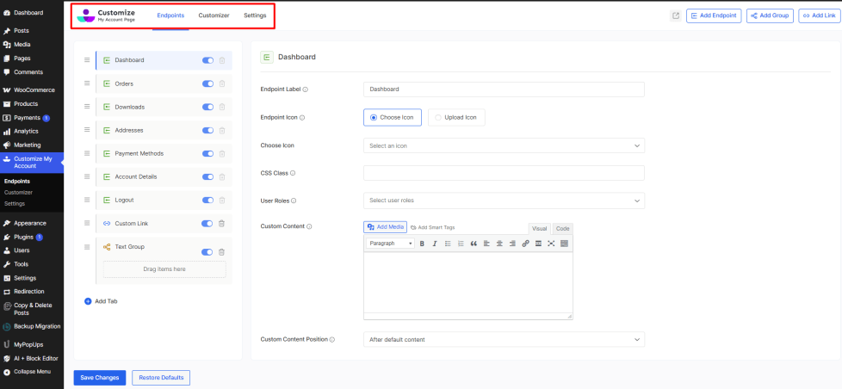Click the Bold formatting icon in editor
Viewport: 842px width, 389px height.
point(422,244)
